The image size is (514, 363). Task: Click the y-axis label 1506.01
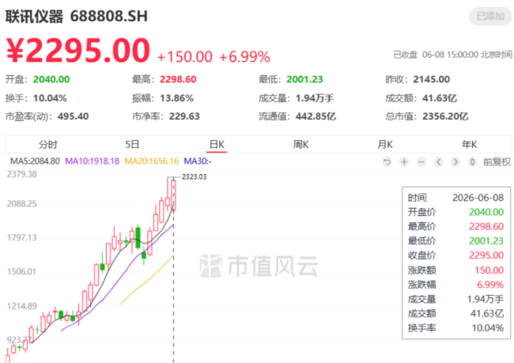(21, 272)
